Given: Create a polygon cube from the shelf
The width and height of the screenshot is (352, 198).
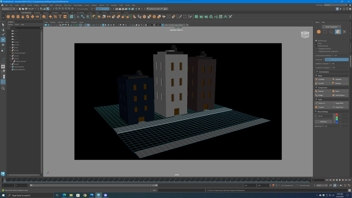Looking at the screenshot, I should [13, 17].
